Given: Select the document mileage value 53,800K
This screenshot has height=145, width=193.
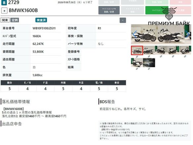Looking at the screenshot, I should point(38,52).
